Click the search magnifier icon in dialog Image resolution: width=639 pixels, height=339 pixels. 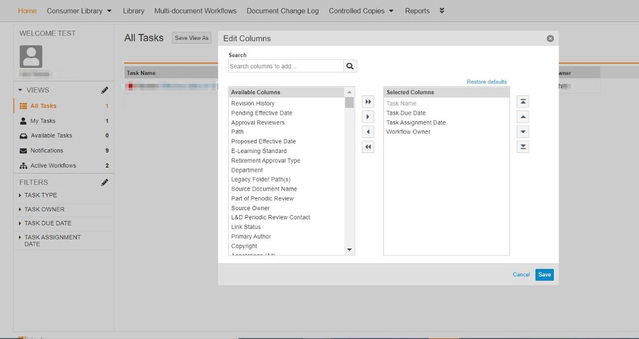click(350, 66)
